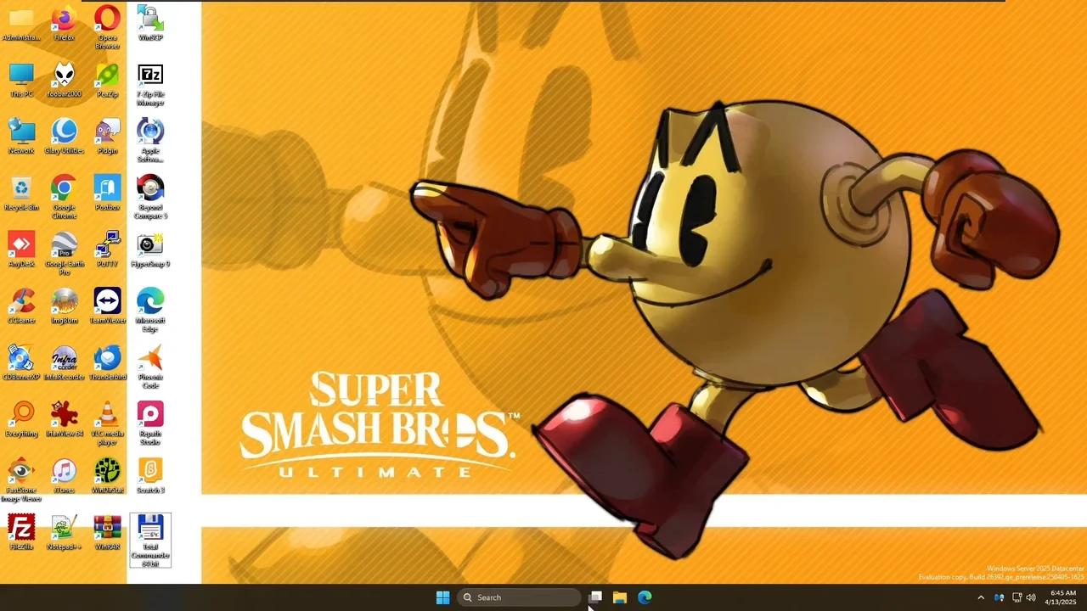Open the Windows Start menu

coord(442,597)
